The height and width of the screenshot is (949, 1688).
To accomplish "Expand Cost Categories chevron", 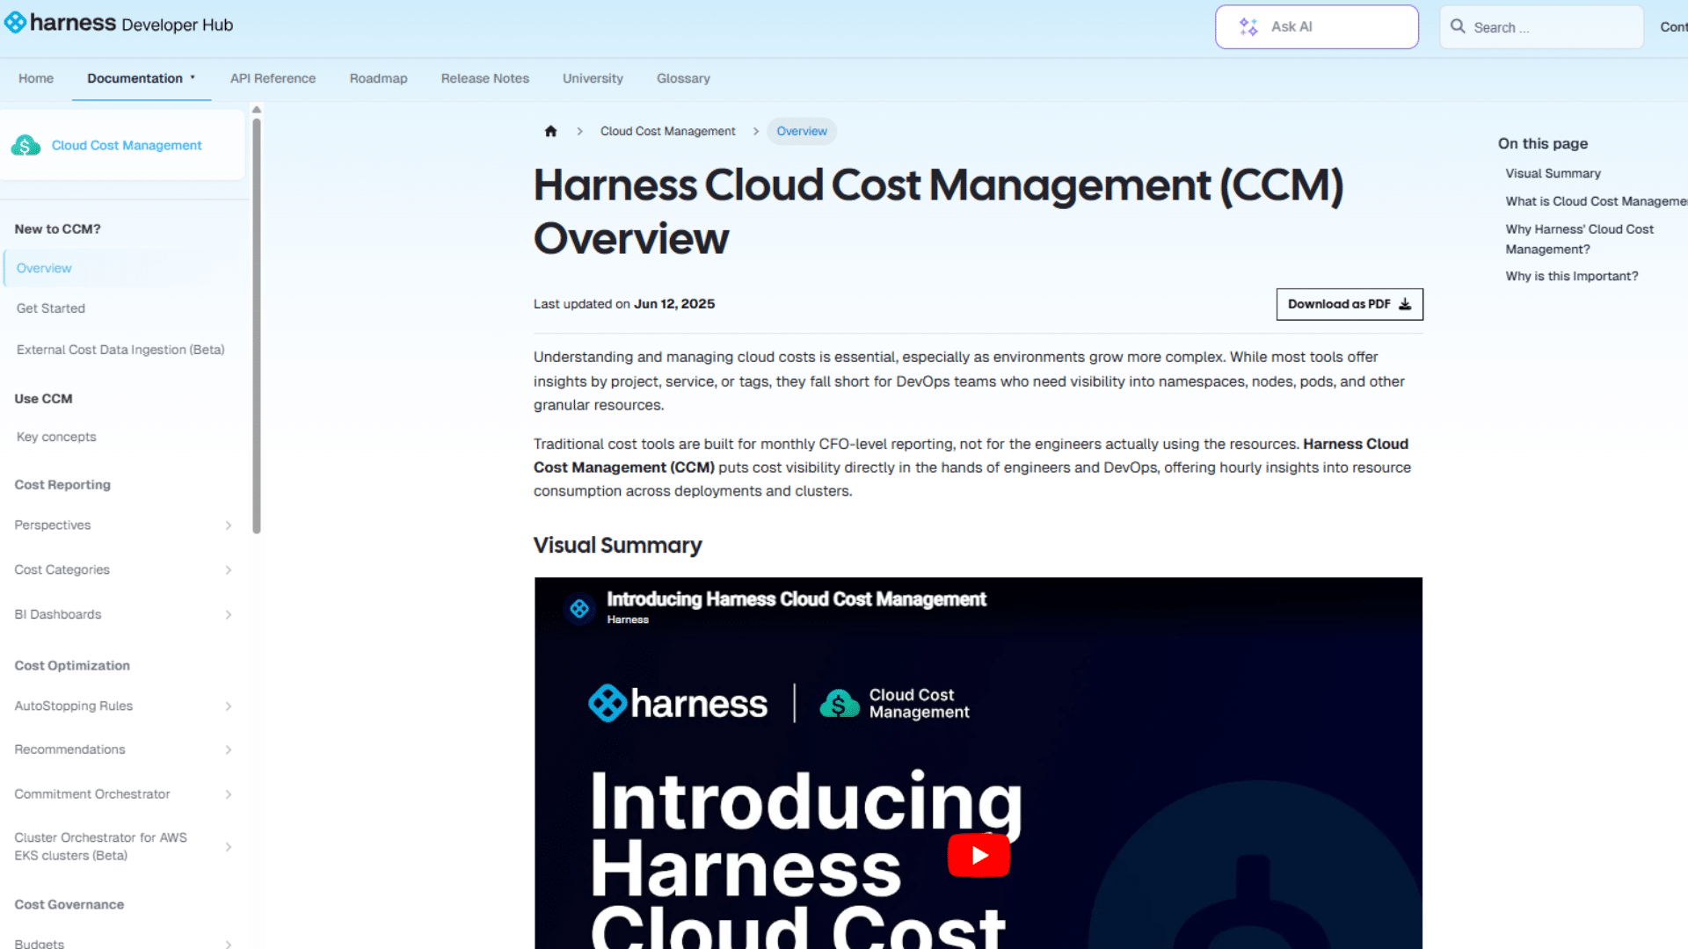I will tap(229, 570).
